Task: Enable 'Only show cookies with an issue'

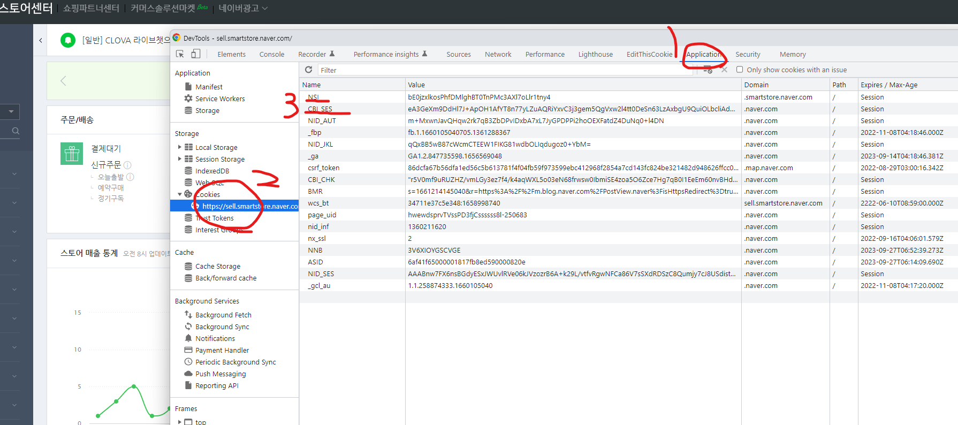Action: [x=740, y=70]
